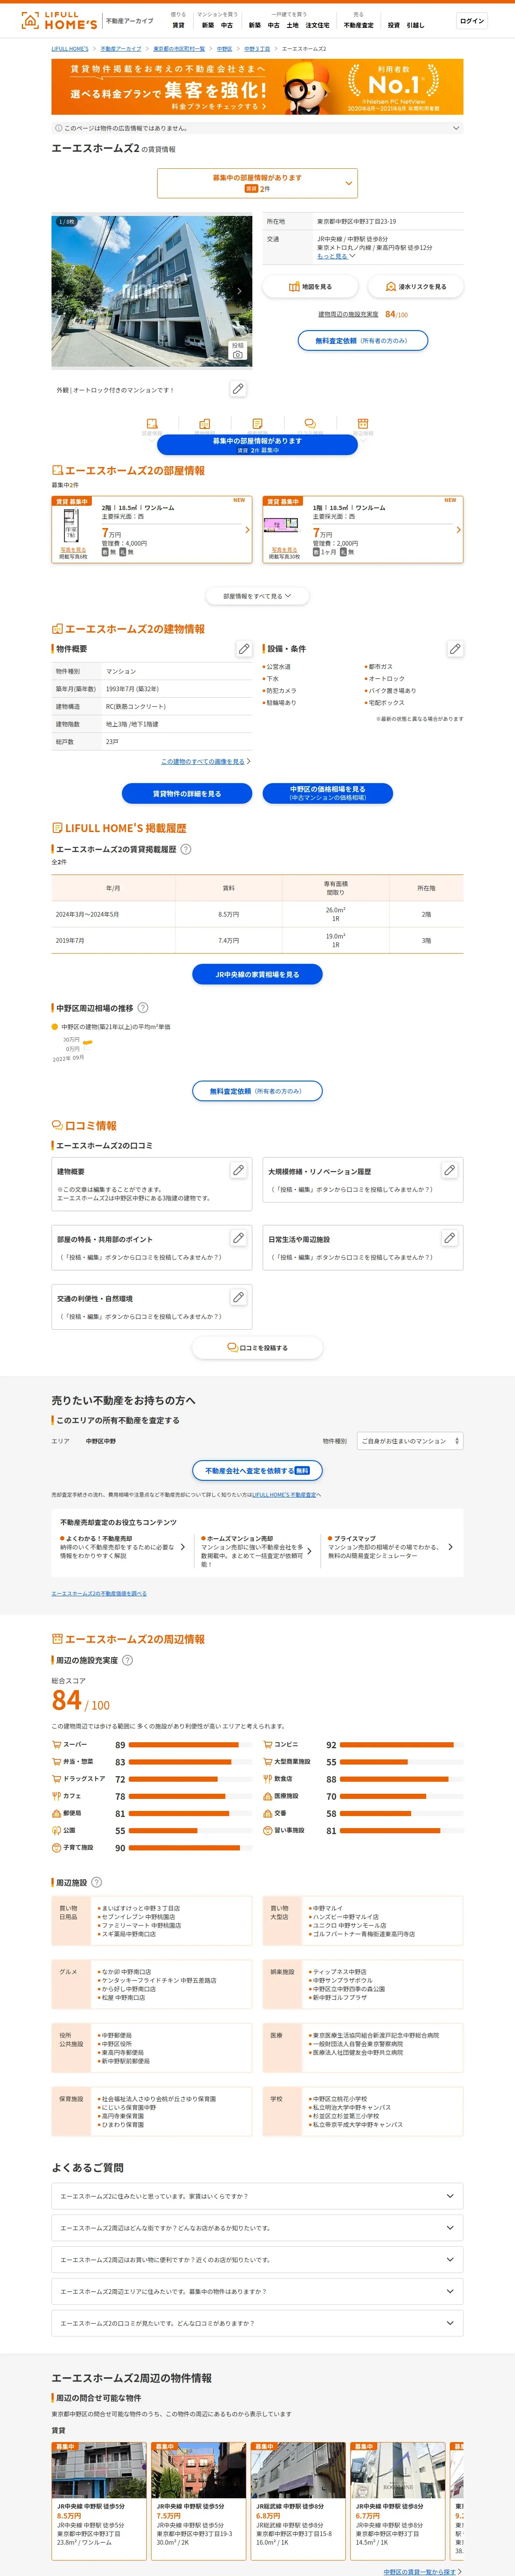Edit the photo caption with pencil icon

click(238, 389)
